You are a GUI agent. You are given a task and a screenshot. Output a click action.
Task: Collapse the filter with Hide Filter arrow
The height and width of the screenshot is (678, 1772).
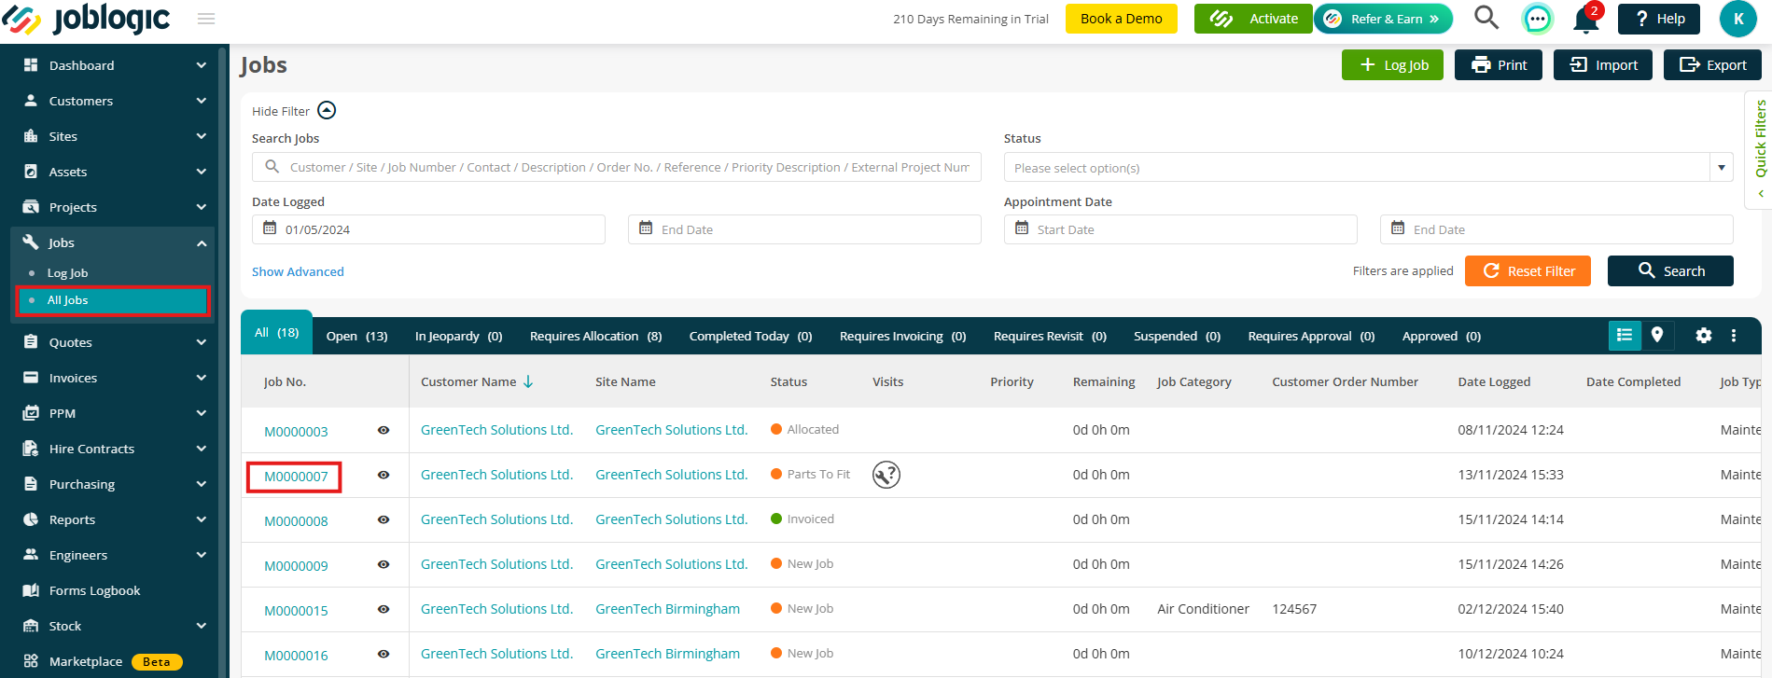coord(327,110)
